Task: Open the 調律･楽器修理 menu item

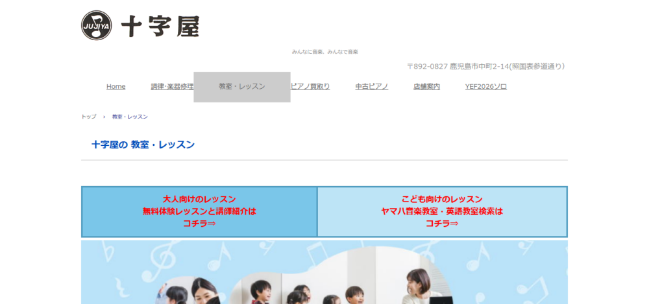Action: click(x=172, y=86)
